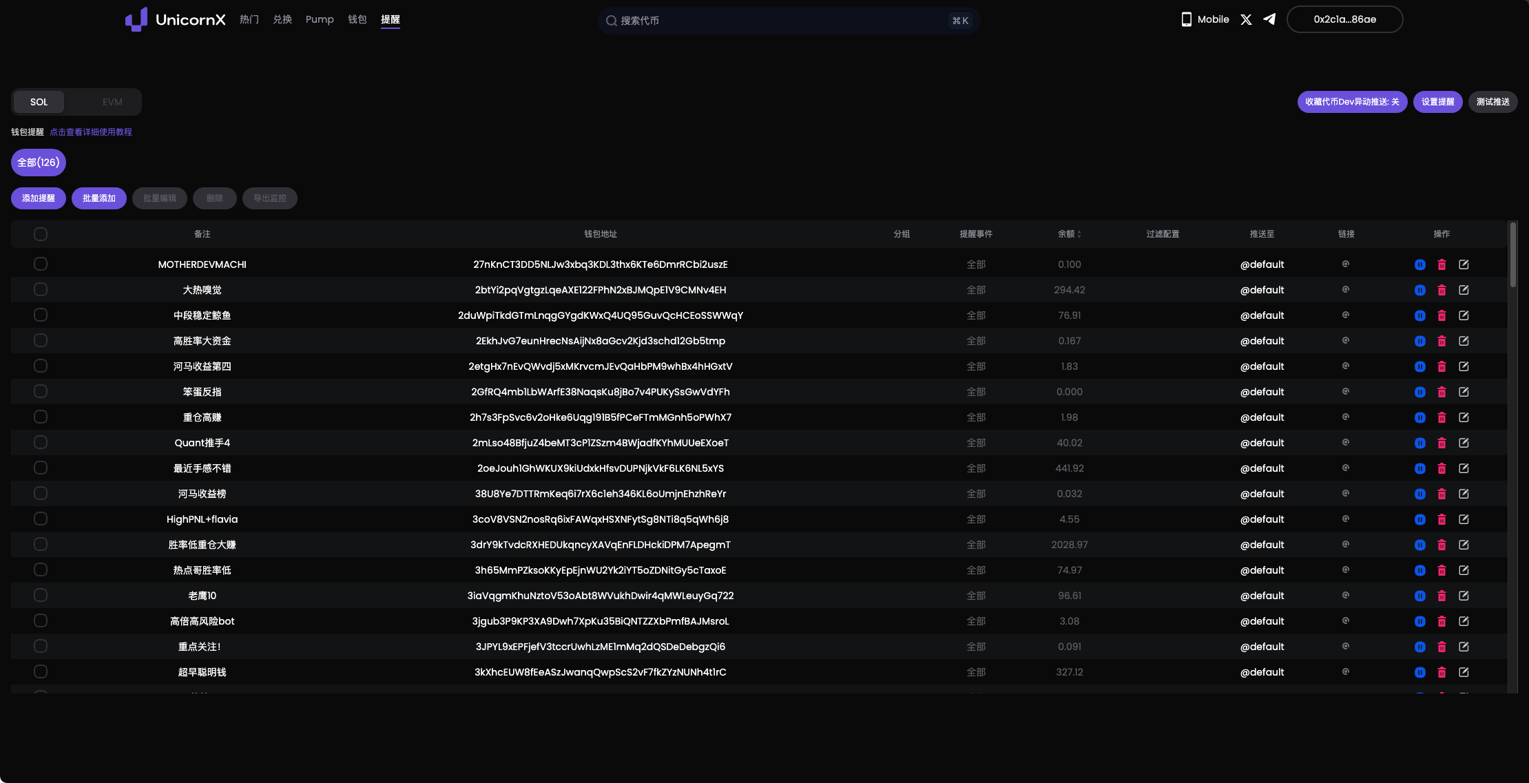This screenshot has width=1529, height=783.
Task: Click edit icon on 老鹰10 row
Action: pos(1464,596)
